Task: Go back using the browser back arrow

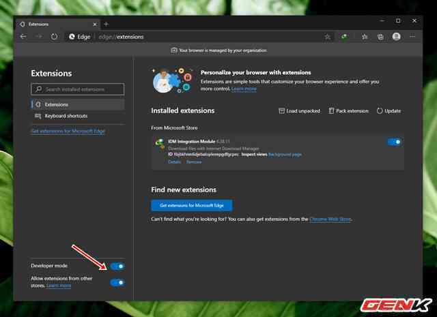Action: (23, 36)
